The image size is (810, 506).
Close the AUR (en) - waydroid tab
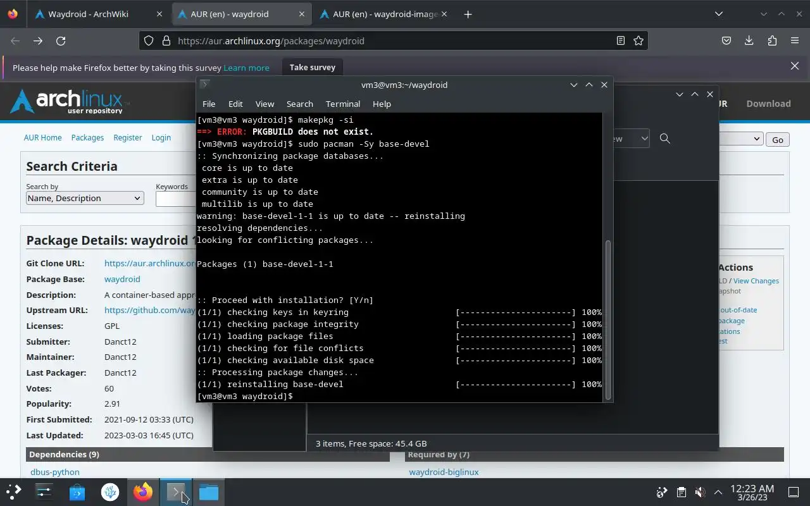[x=302, y=14]
